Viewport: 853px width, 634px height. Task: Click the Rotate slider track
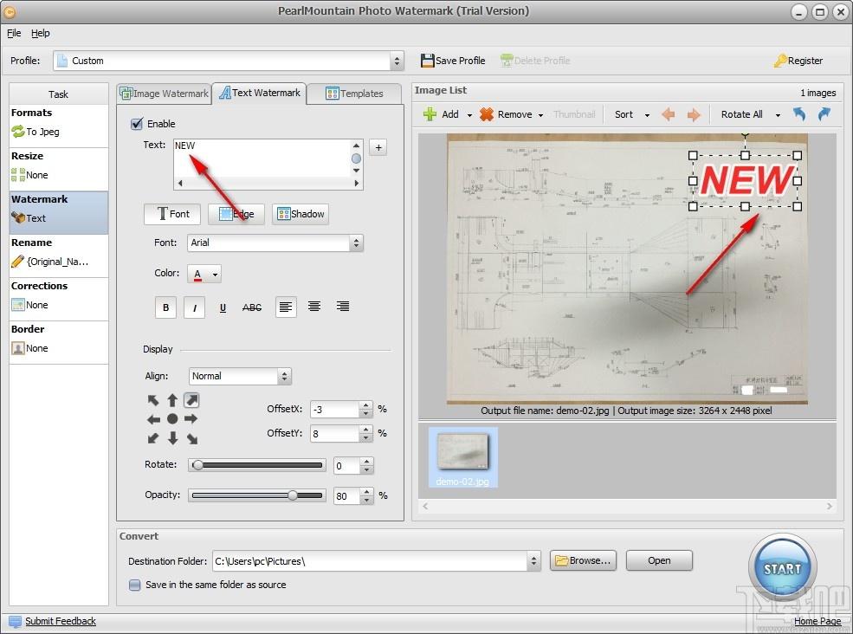pyautogui.click(x=257, y=465)
